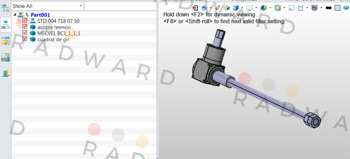
Task: Toggle the MECVEL BC1_1_1_1 checkbox
Action: click(25, 33)
